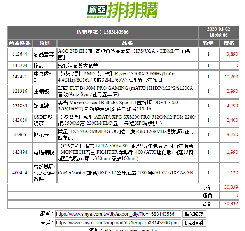Image resolution: width=245 pixels, height=231 pixels.
Task: Click the 品名 column header
Action: pos(127,43)
